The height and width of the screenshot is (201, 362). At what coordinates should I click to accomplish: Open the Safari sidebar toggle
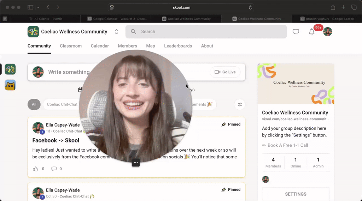30,7
